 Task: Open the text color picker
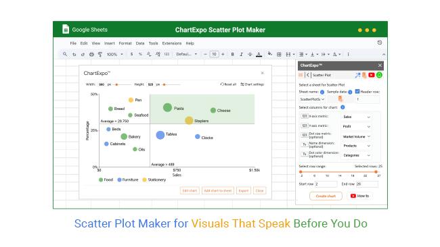[x=259, y=54]
